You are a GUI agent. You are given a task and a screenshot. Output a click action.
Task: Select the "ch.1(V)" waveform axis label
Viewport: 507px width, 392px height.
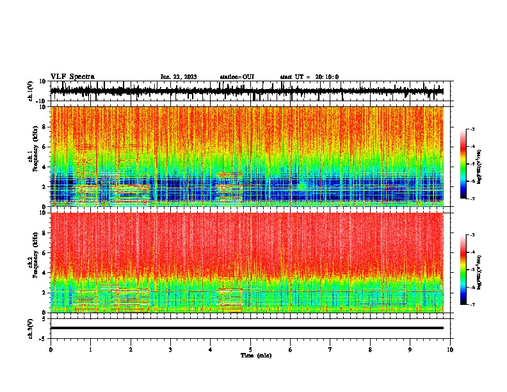pos(31,91)
